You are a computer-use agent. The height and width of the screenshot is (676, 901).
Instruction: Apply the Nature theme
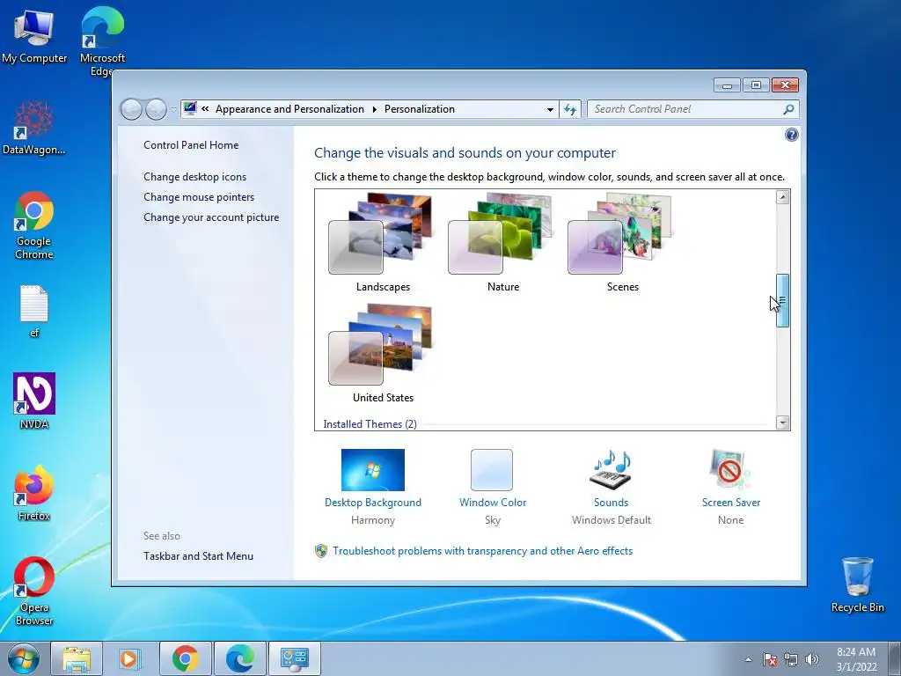coord(502,242)
